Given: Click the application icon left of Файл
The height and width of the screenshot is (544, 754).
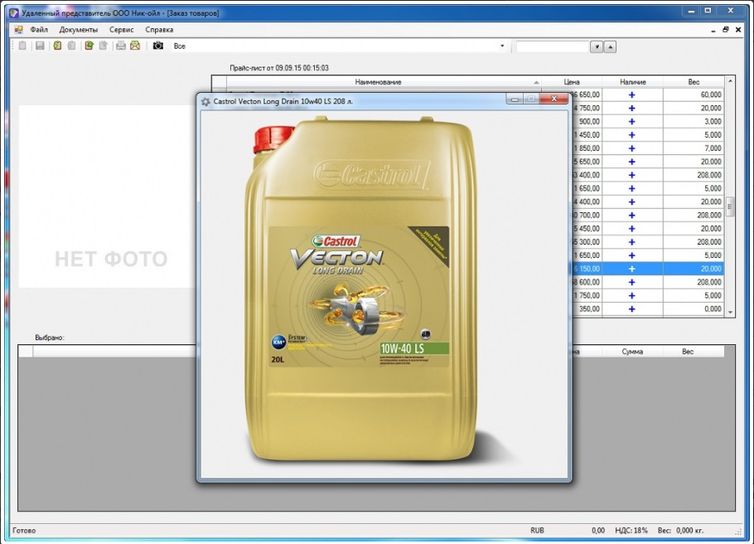Looking at the screenshot, I should point(18,30).
